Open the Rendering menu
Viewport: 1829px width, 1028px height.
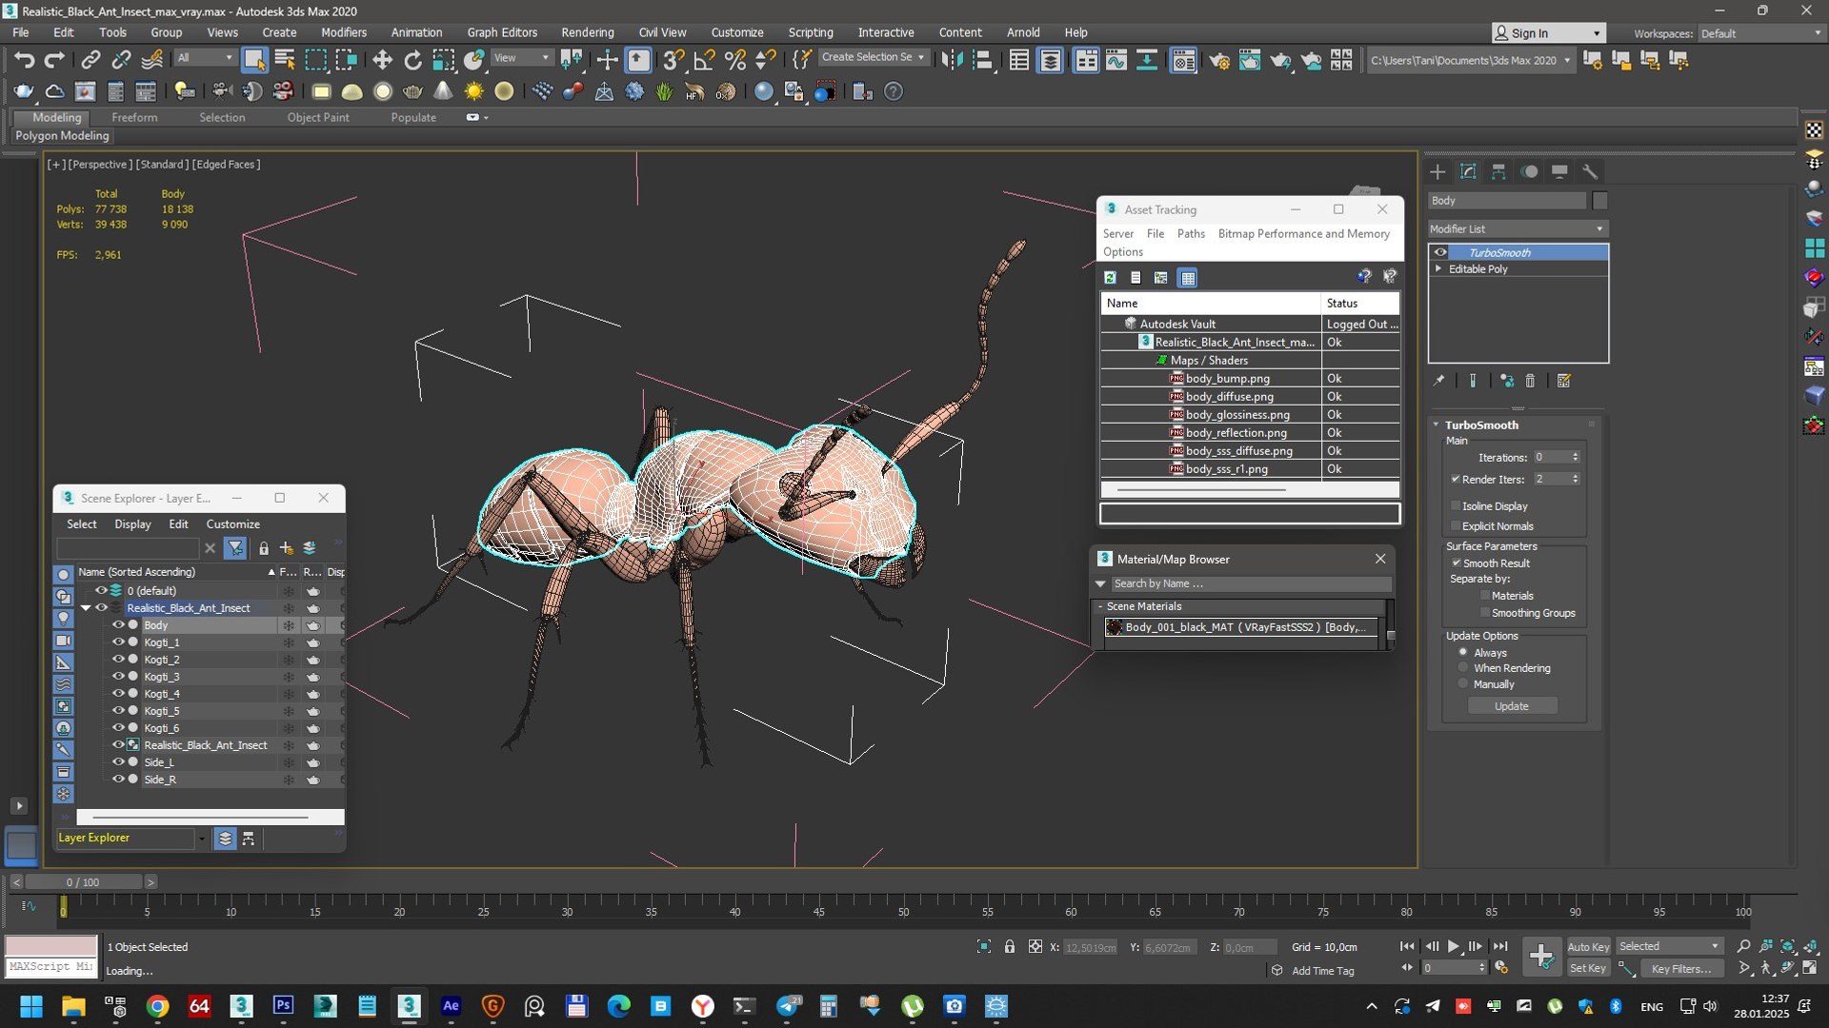(587, 32)
